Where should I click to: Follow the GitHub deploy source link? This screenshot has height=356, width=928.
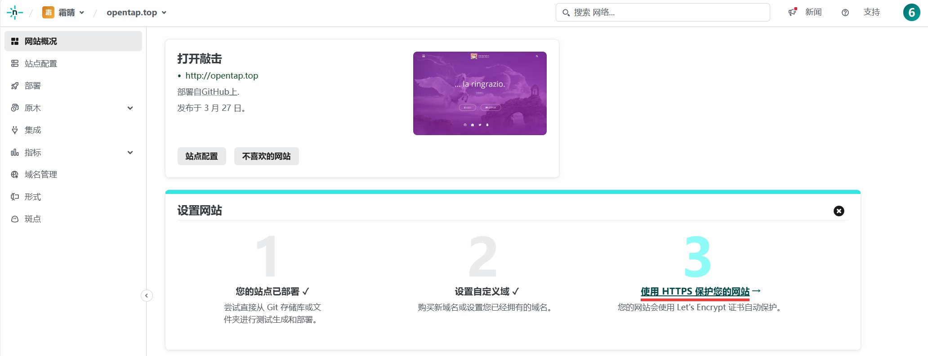[219, 92]
